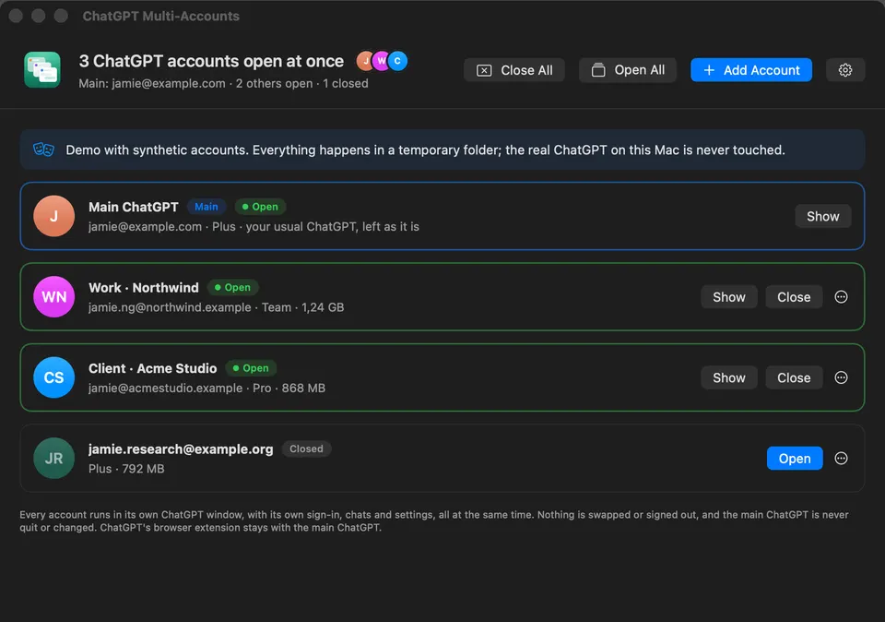Click the jamie.ng@northwind.example details line
The width and height of the screenshot is (885, 622).
click(x=216, y=307)
